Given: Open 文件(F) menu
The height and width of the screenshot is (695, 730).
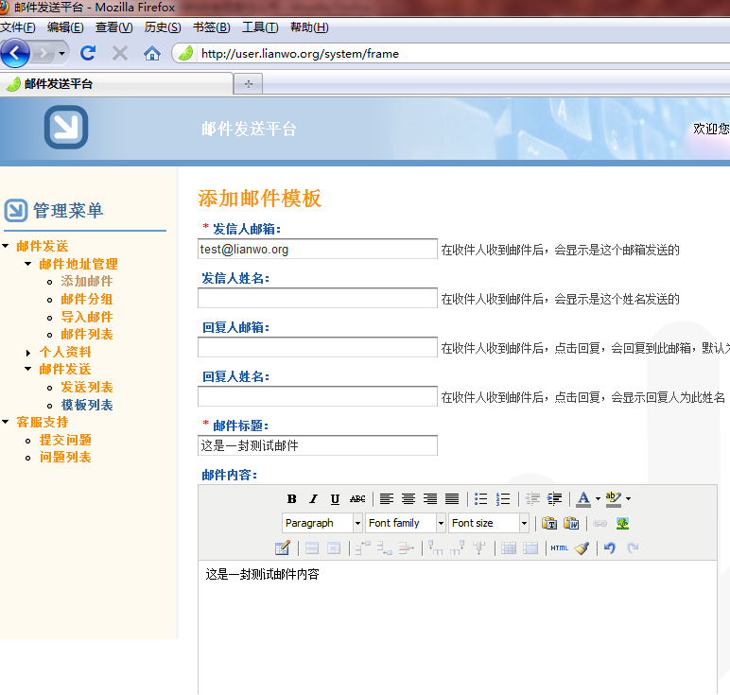Looking at the screenshot, I should pyautogui.click(x=18, y=27).
